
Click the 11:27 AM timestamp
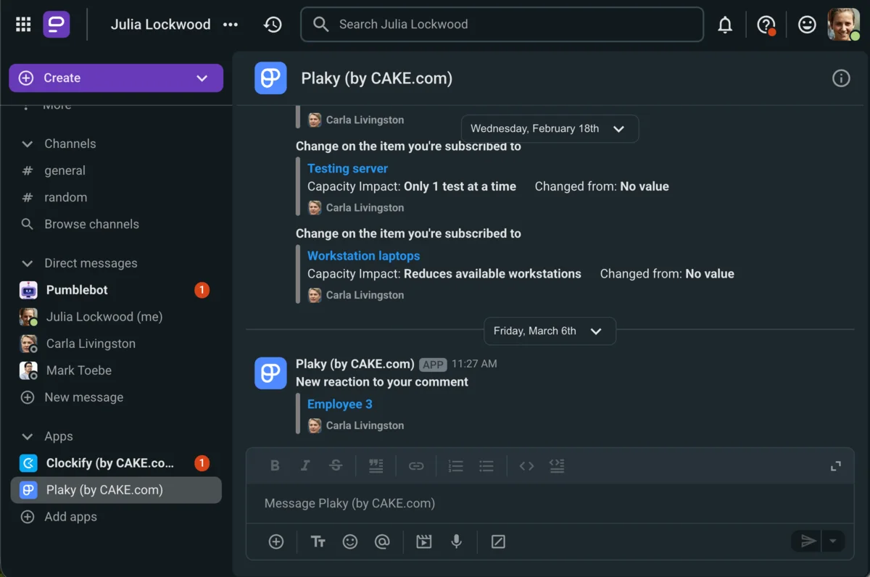(x=474, y=365)
